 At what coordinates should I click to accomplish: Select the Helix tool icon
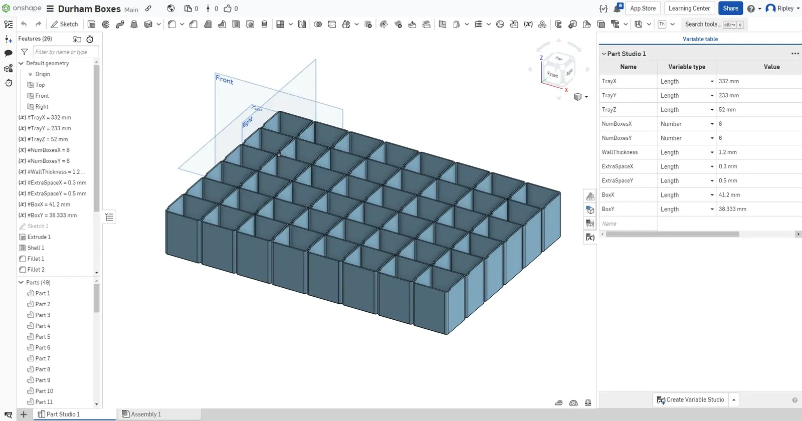point(478,24)
